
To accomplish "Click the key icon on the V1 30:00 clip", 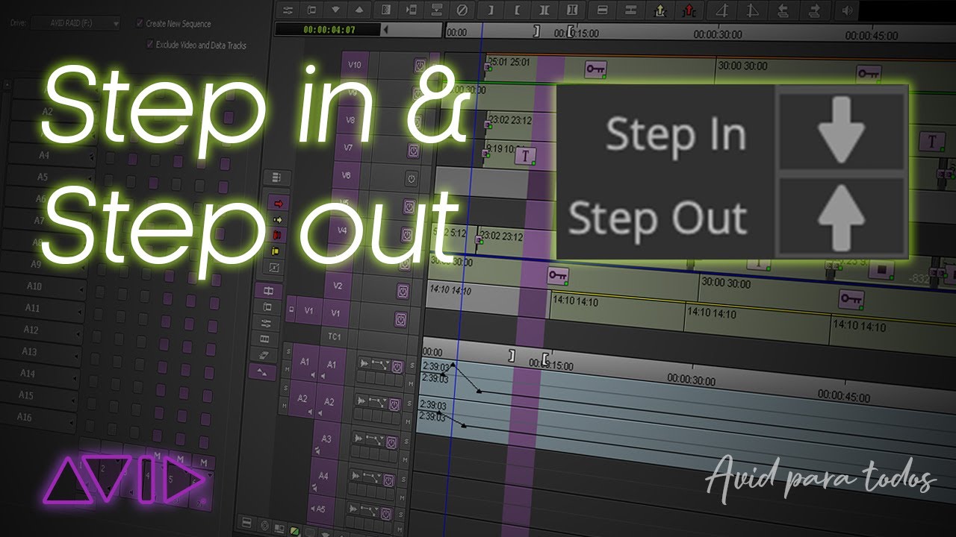I will coord(851,299).
